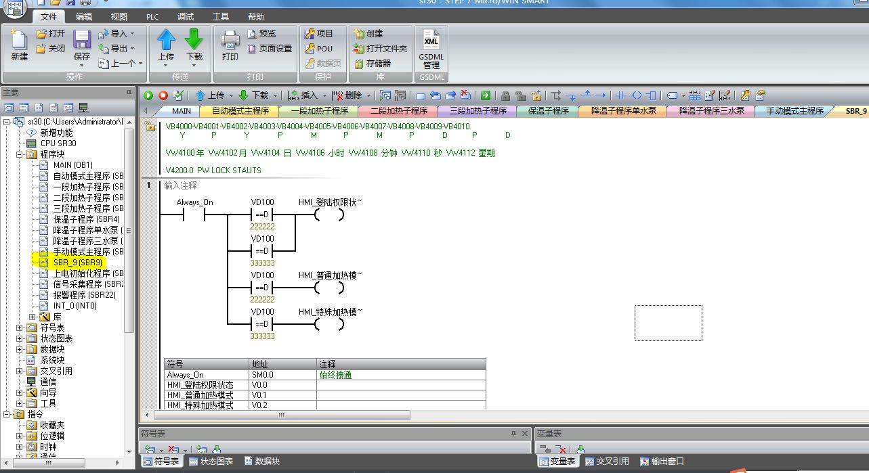The image size is (869, 473).
Task: Create a new project with 新建
Action: pyautogui.click(x=20, y=43)
